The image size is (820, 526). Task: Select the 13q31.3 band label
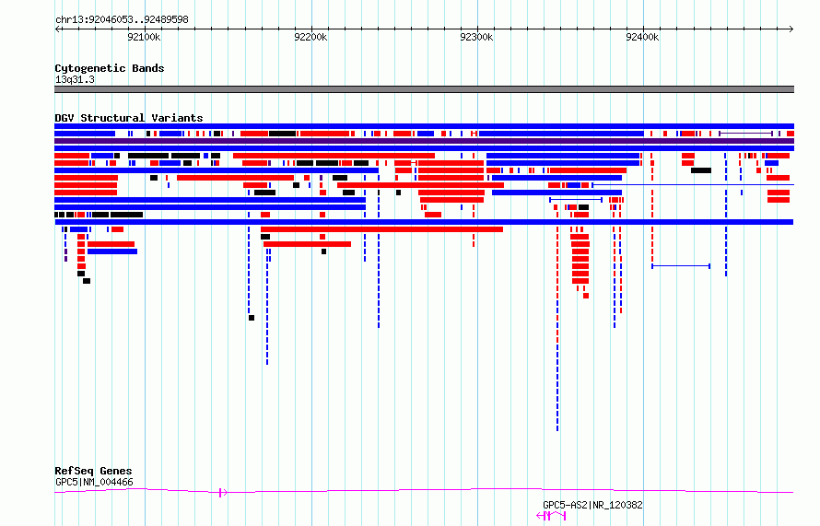75,79
